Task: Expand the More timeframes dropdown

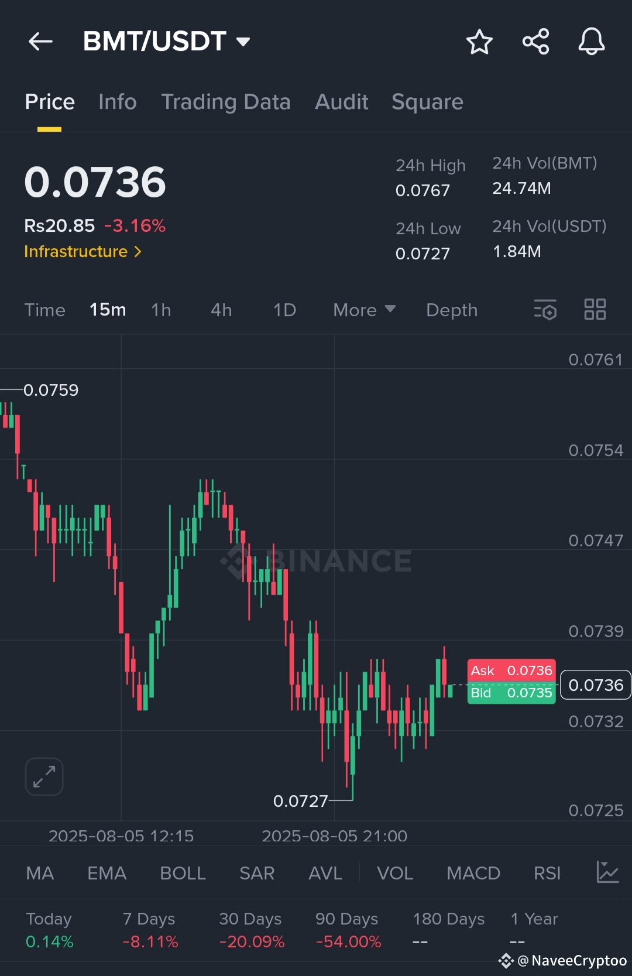Action: 364,310
